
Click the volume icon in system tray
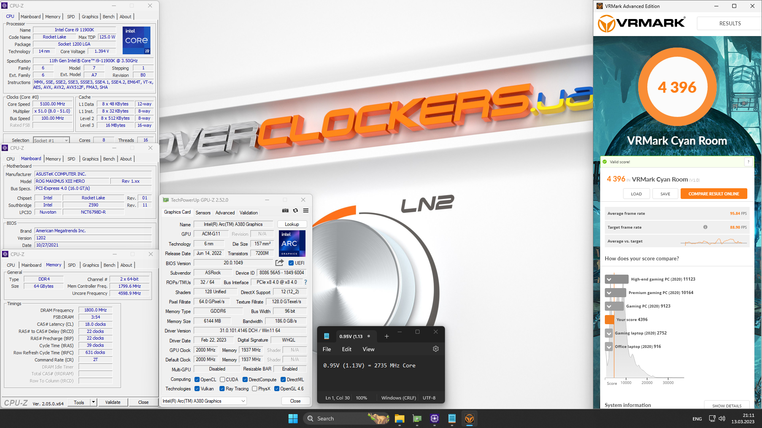click(x=722, y=418)
